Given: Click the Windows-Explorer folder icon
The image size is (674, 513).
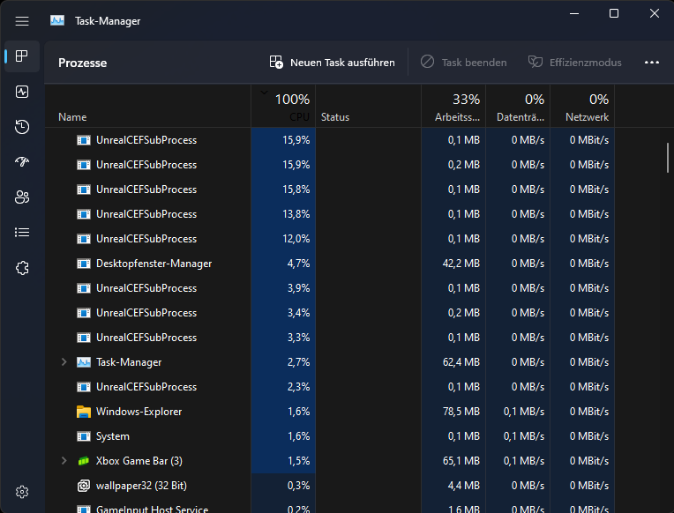Looking at the screenshot, I should point(84,412).
